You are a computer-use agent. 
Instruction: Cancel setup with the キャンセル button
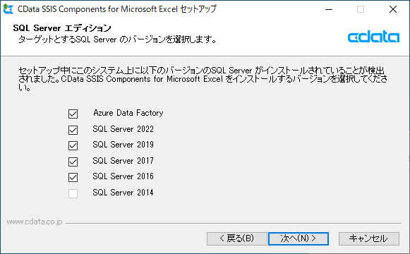click(x=369, y=238)
